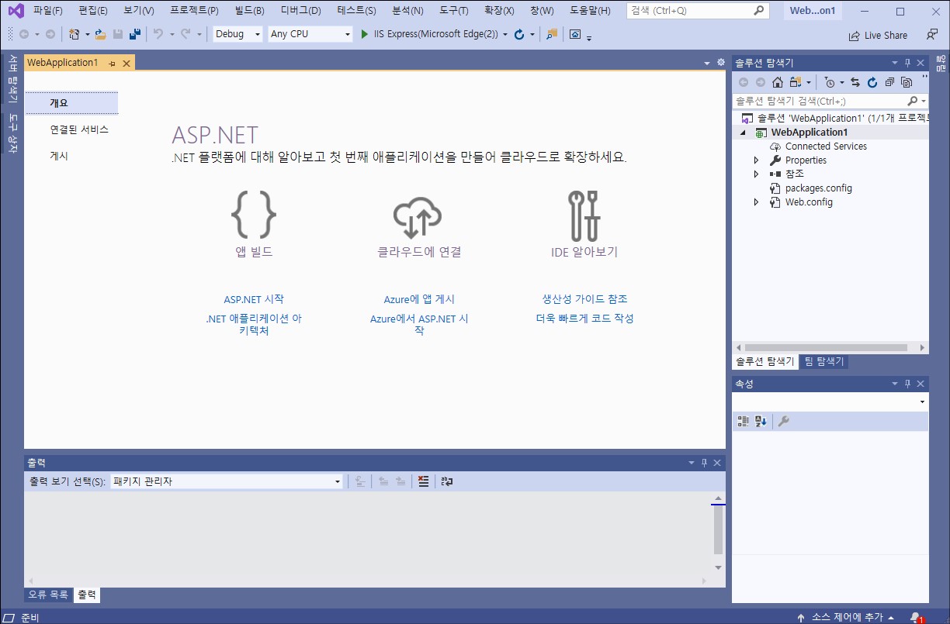This screenshot has width=950, height=624.
Task: Click the Home icon in Solution Explorer
Action: [x=777, y=82]
